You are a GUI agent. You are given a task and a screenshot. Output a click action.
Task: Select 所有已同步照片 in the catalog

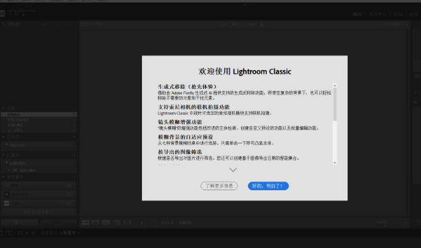pyautogui.click(x=39, y=120)
